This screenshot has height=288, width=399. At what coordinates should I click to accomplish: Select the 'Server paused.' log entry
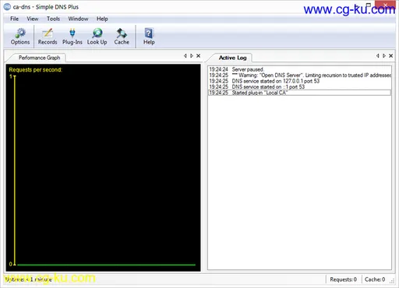point(300,69)
